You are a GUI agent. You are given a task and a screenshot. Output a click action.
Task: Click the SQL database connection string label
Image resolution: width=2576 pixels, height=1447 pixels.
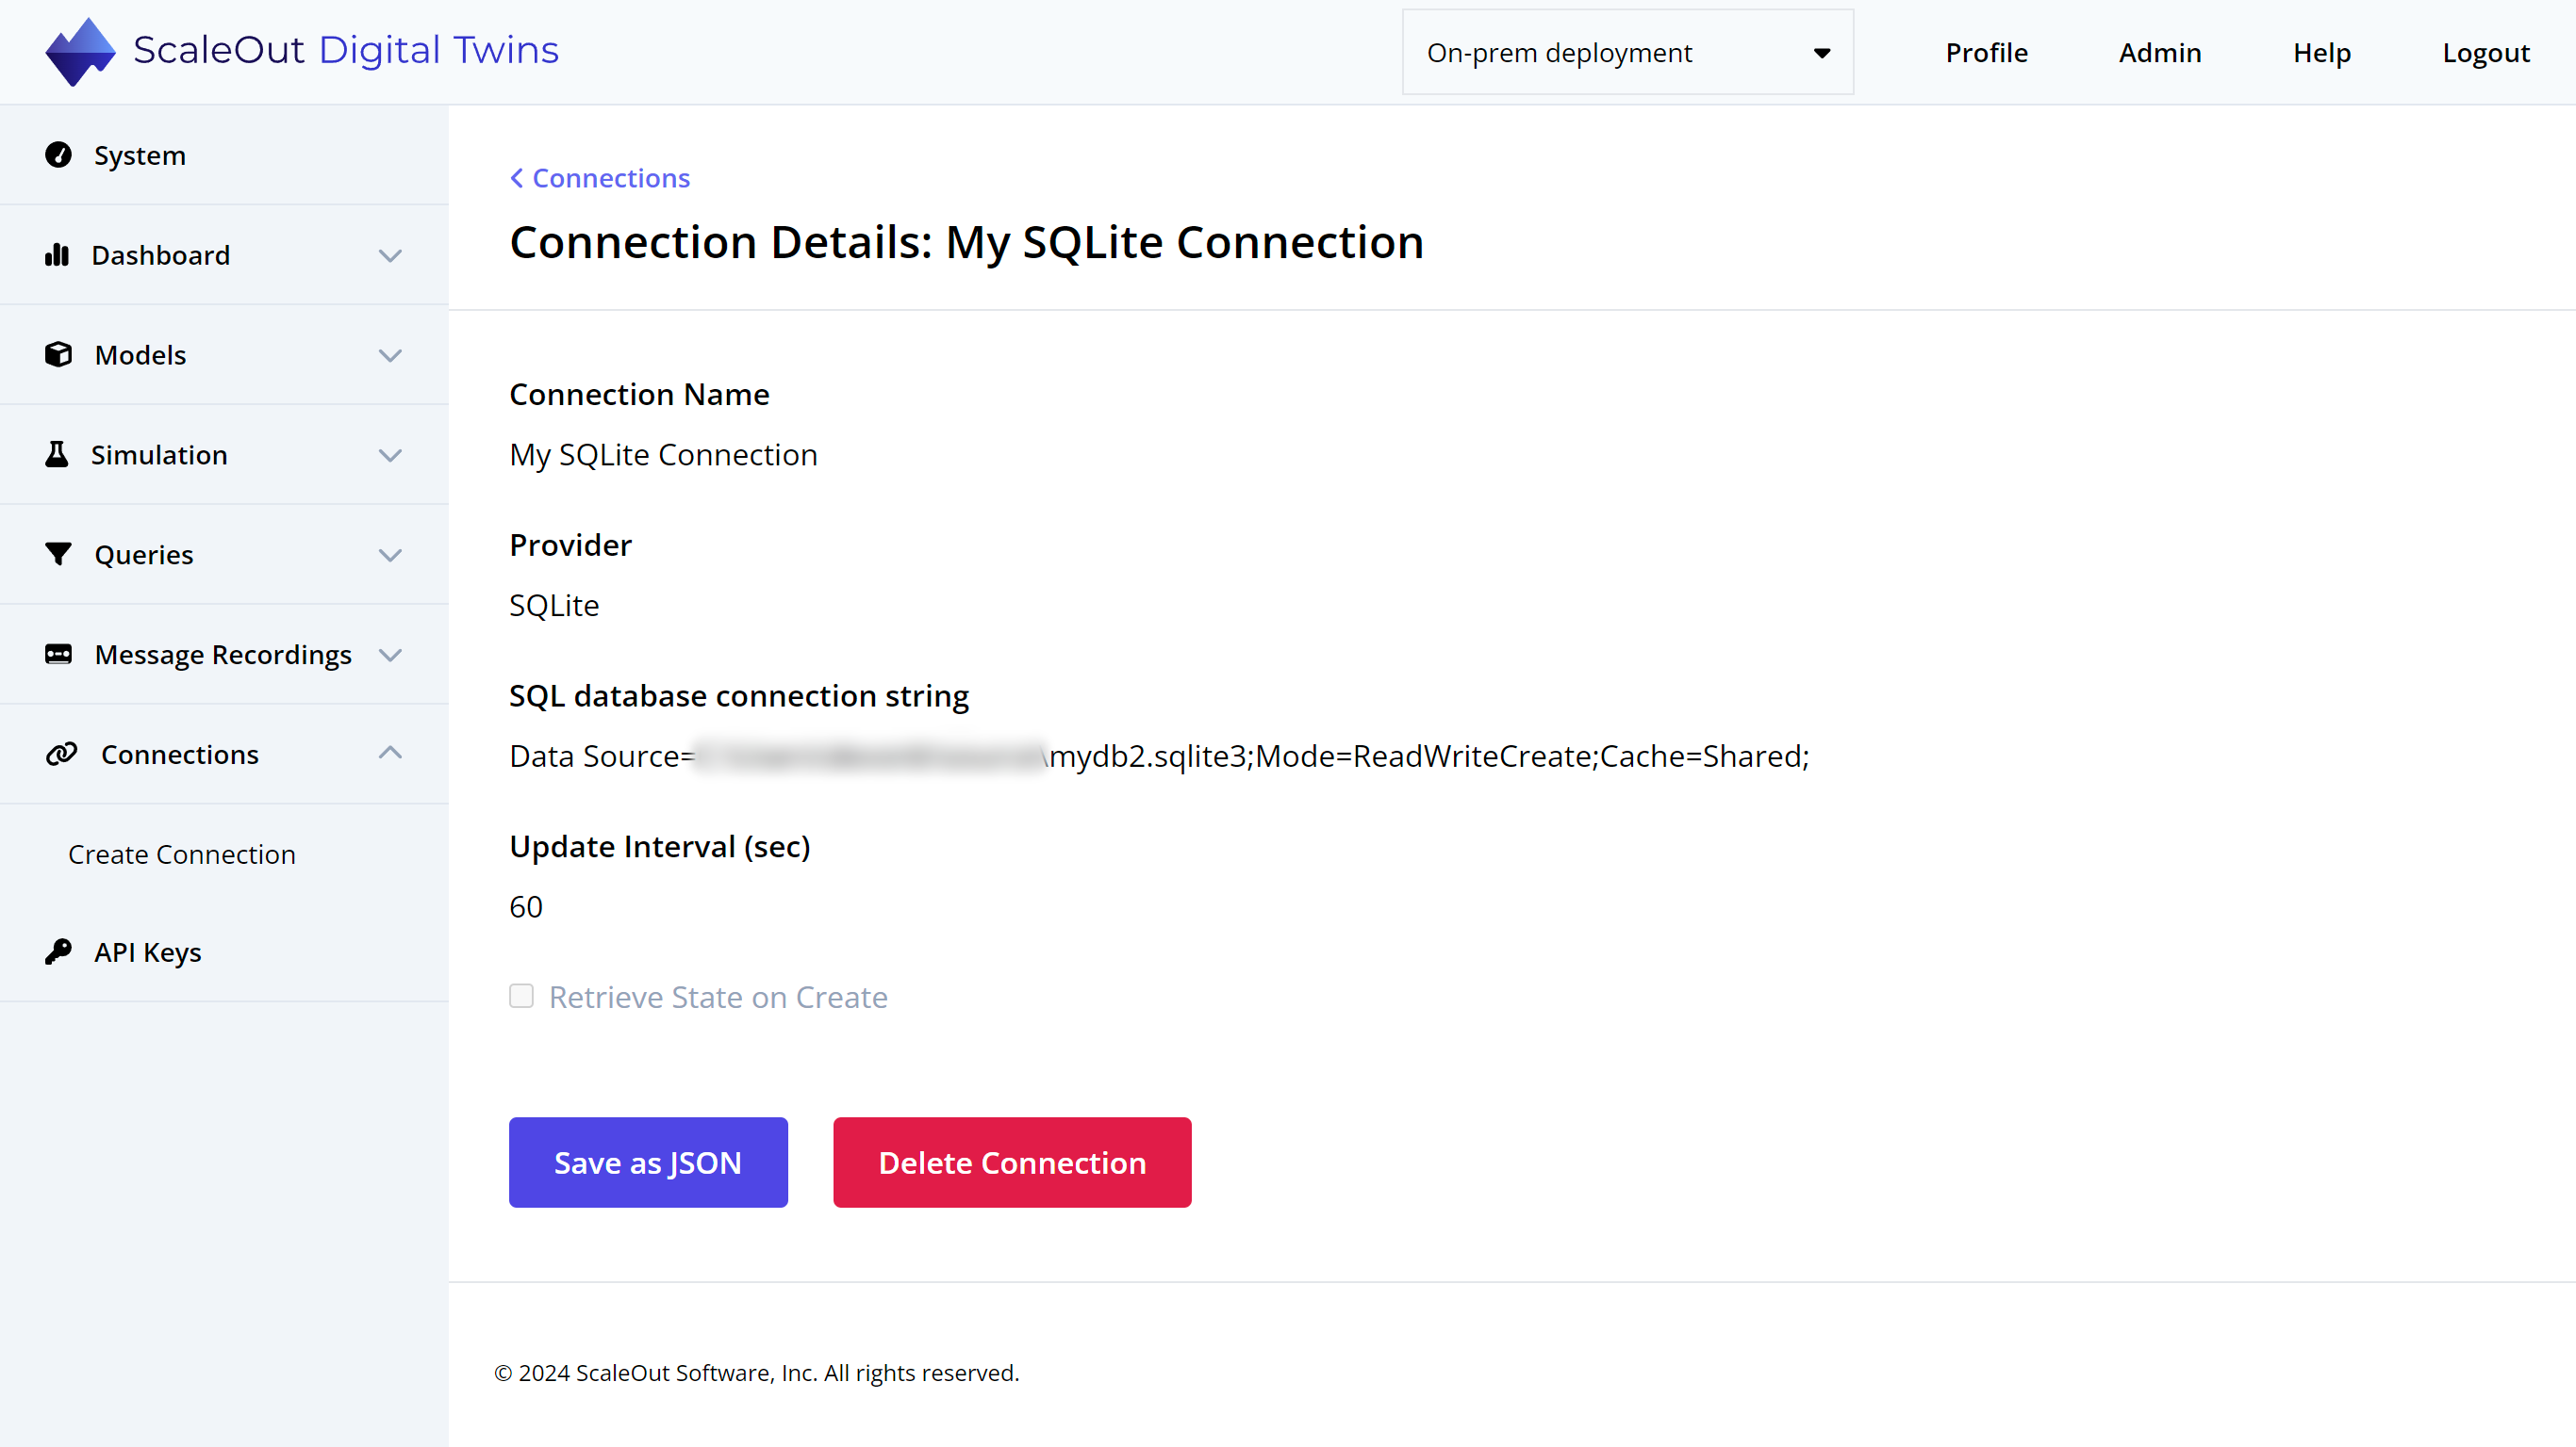pyautogui.click(x=739, y=696)
